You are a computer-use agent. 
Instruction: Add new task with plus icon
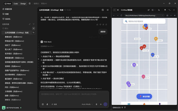tap(34, 28)
